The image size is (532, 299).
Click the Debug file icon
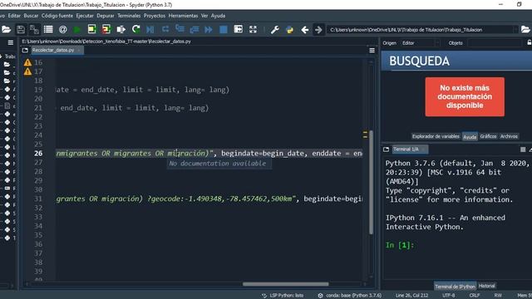tap(150, 30)
